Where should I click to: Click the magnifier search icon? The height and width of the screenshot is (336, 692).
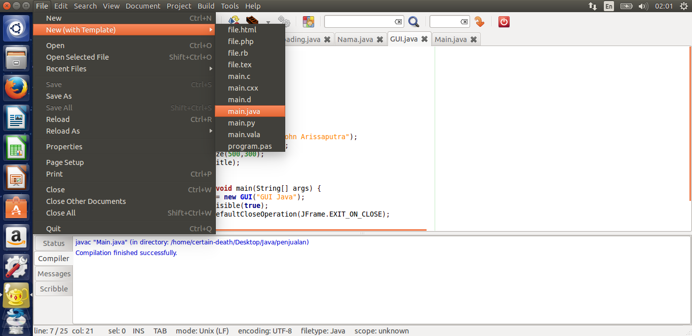[413, 22]
